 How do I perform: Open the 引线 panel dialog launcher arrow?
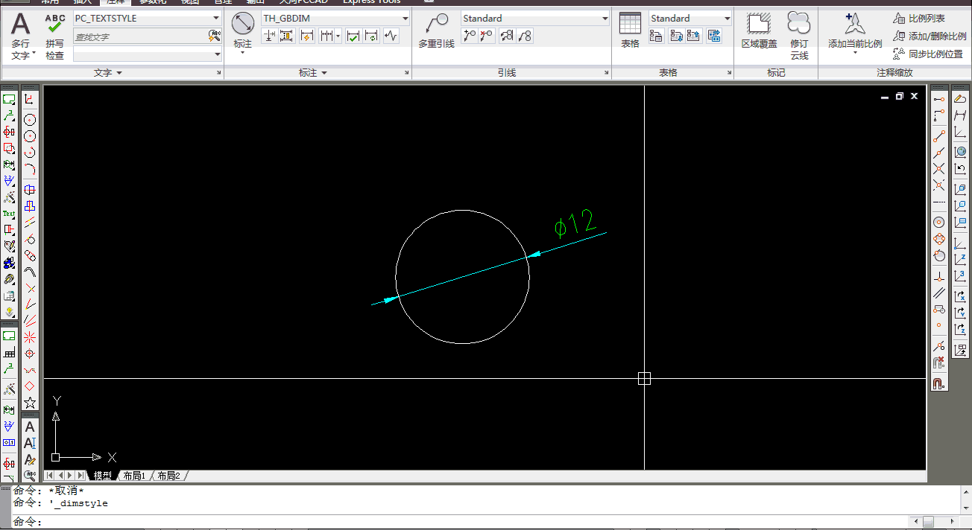(606, 73)
